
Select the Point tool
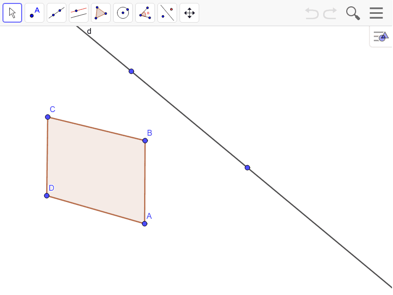(x=34, y=13)
